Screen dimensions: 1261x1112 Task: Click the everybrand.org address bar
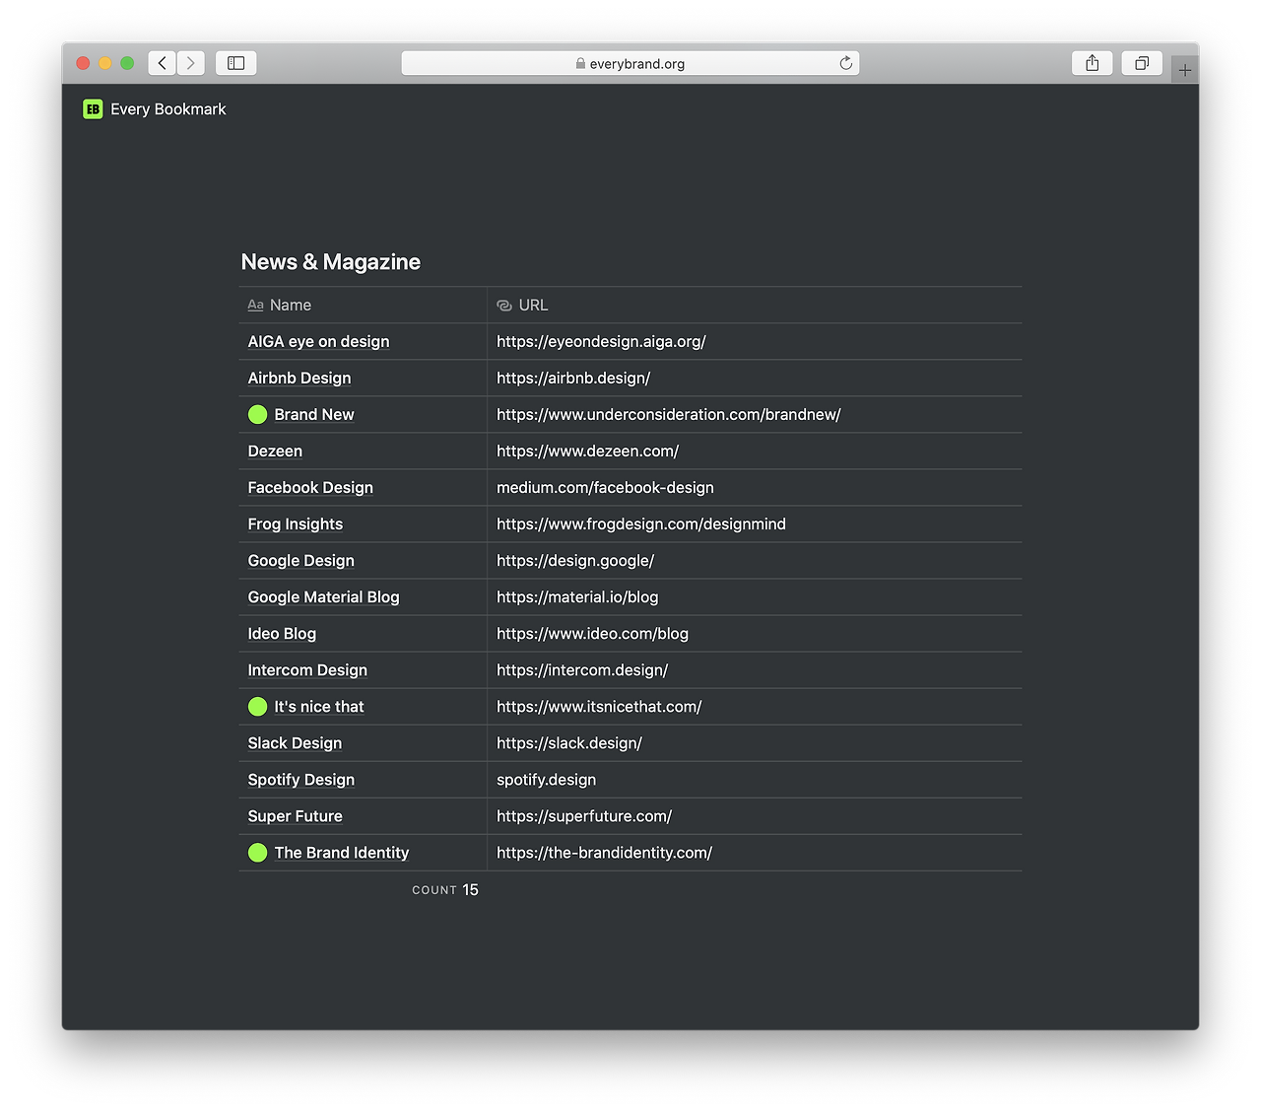point(630,63)
